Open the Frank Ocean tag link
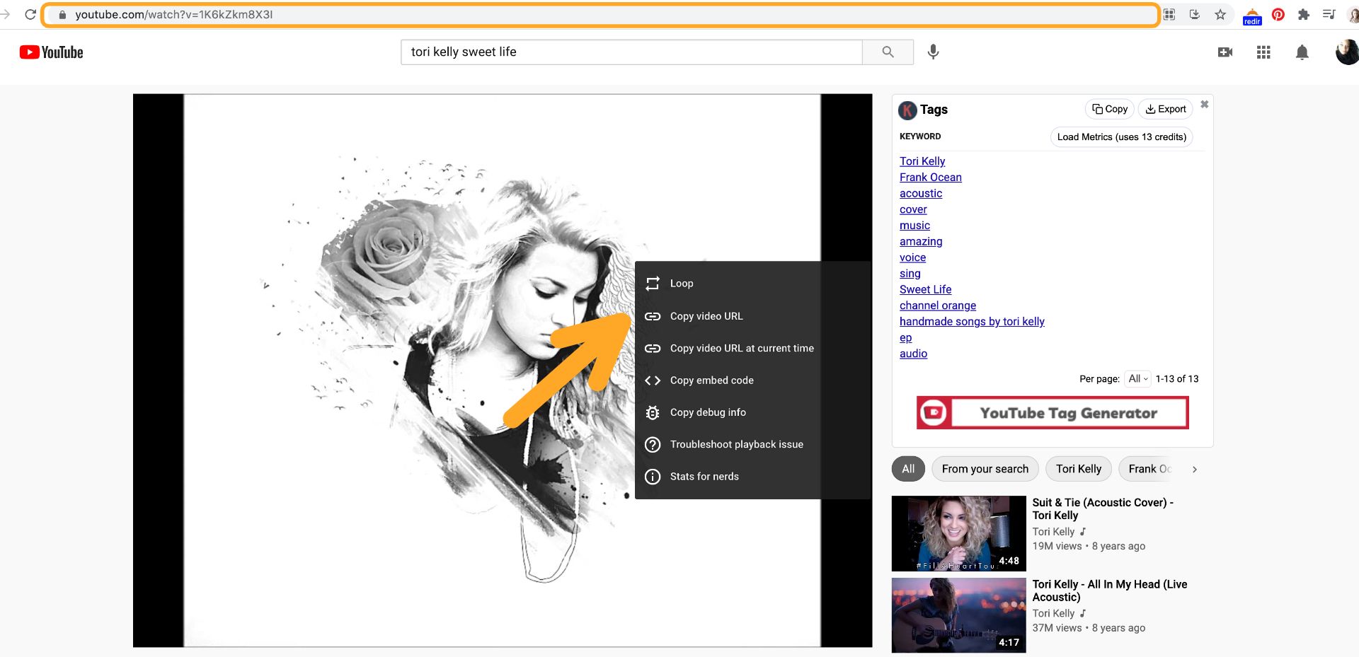 point(930,178)
